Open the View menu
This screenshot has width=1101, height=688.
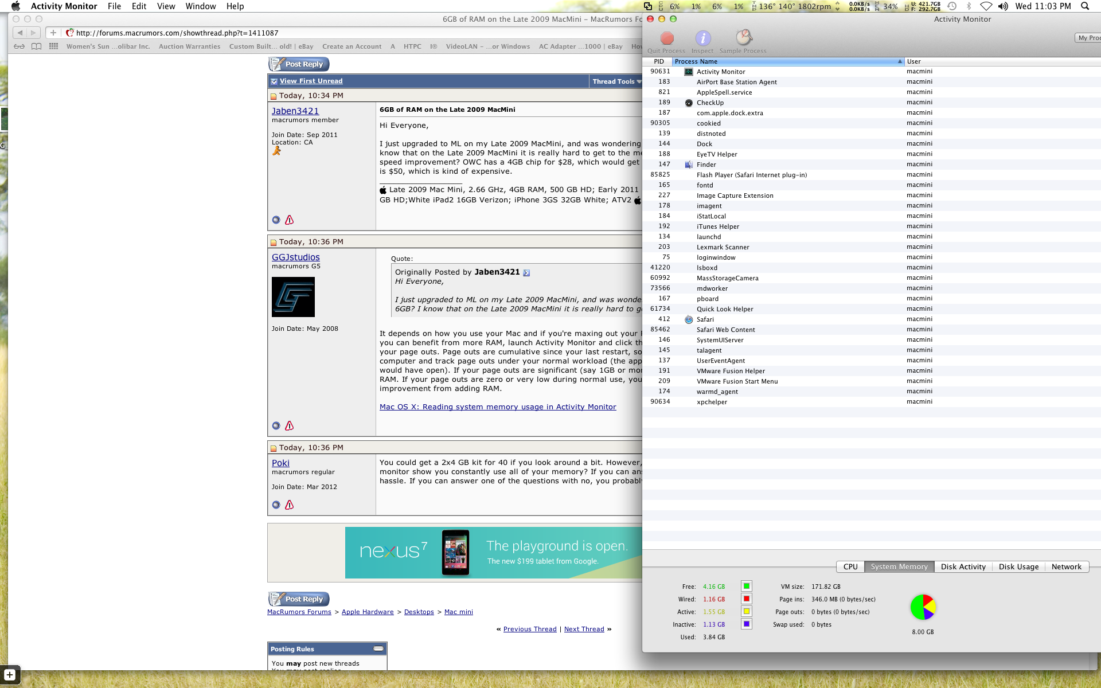tap(166, 6)
